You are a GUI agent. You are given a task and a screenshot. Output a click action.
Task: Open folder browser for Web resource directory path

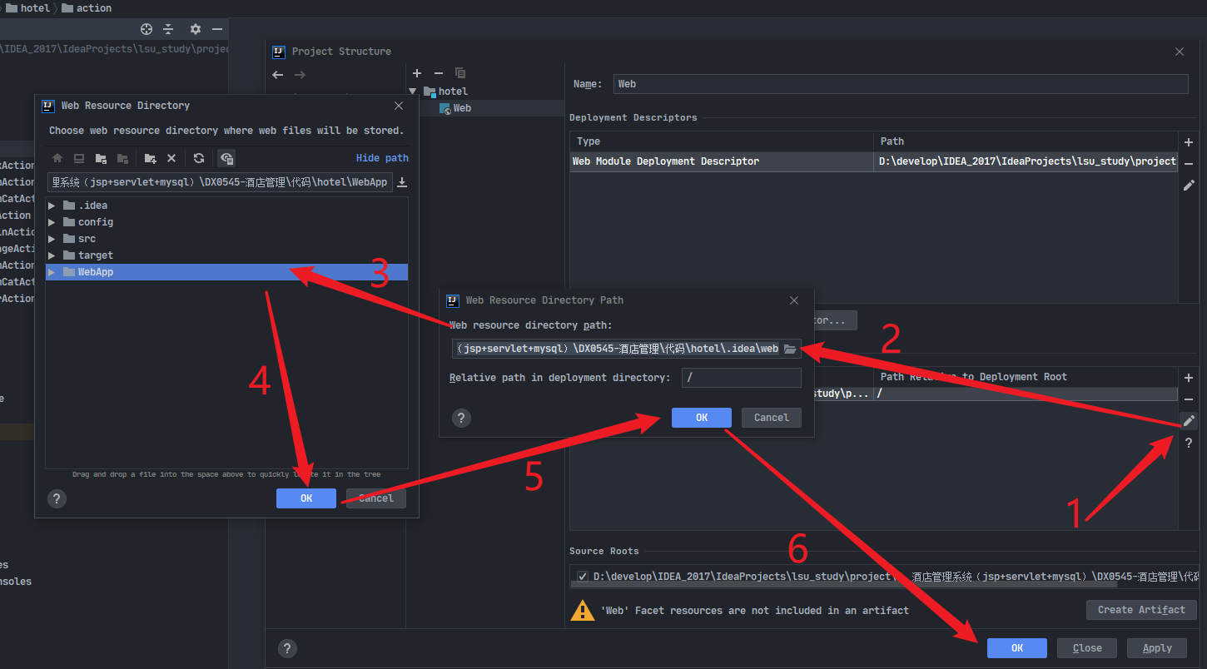[x=789, y=348]
